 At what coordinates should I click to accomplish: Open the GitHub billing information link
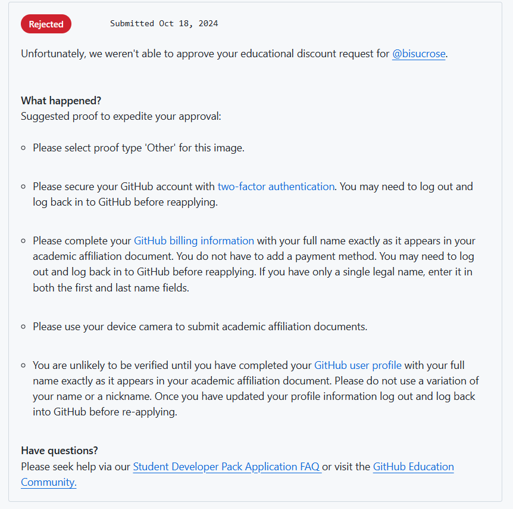[193, 241]
